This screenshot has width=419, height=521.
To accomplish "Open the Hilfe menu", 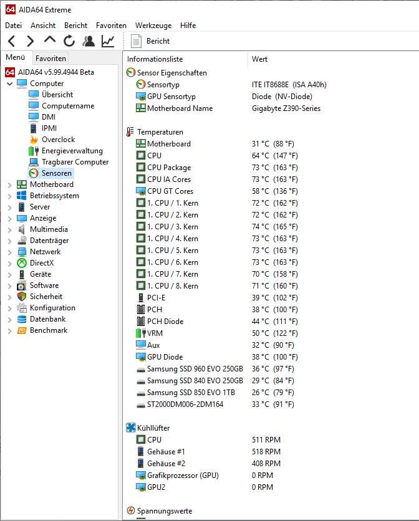I will [188, 26].
